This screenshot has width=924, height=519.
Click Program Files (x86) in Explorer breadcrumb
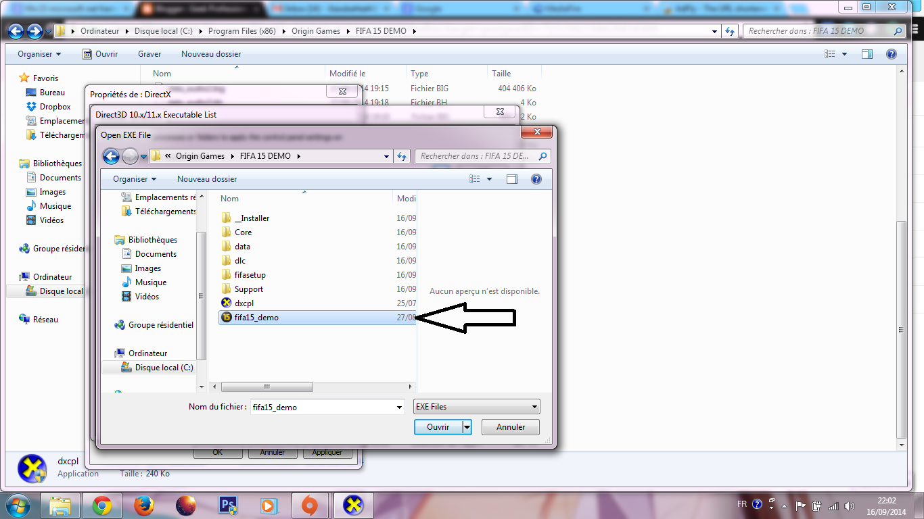pos(241,31)
